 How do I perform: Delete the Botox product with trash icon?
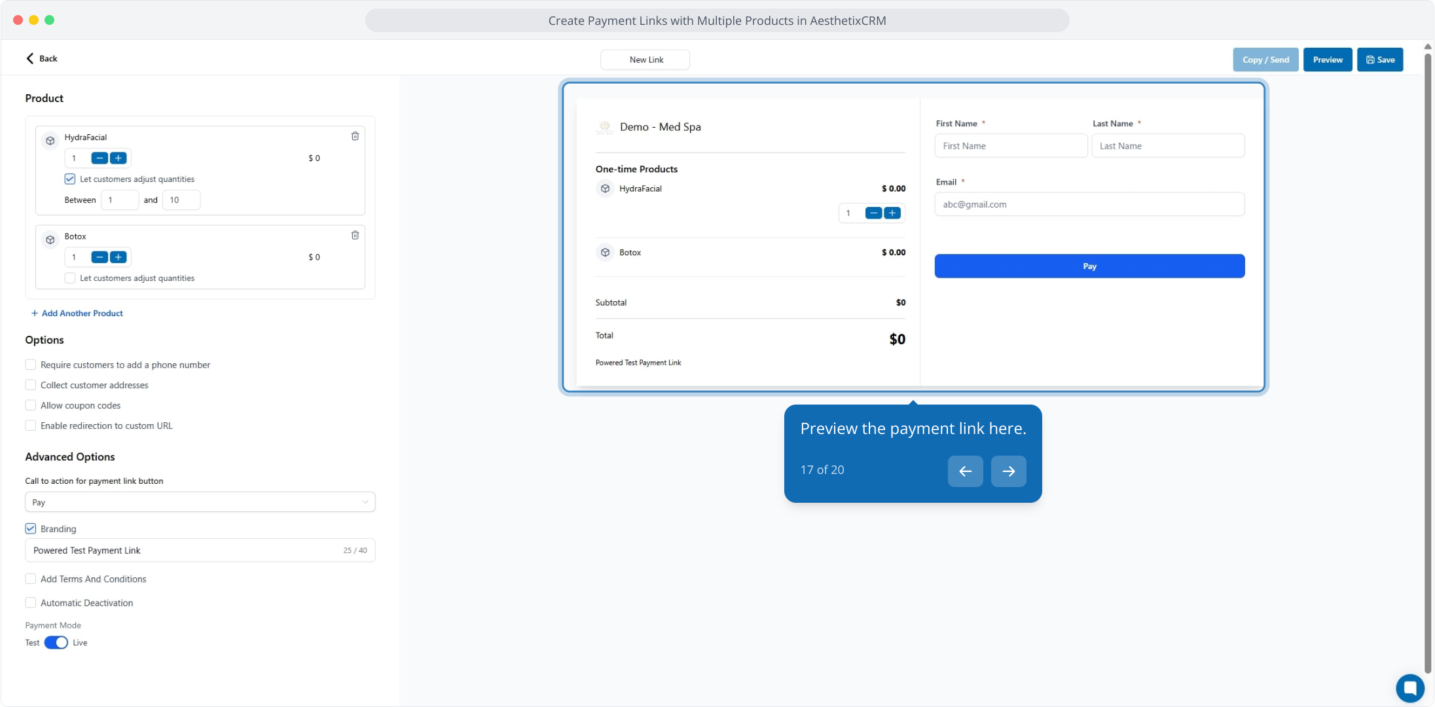pyautogui.click(x=355, y=235)
